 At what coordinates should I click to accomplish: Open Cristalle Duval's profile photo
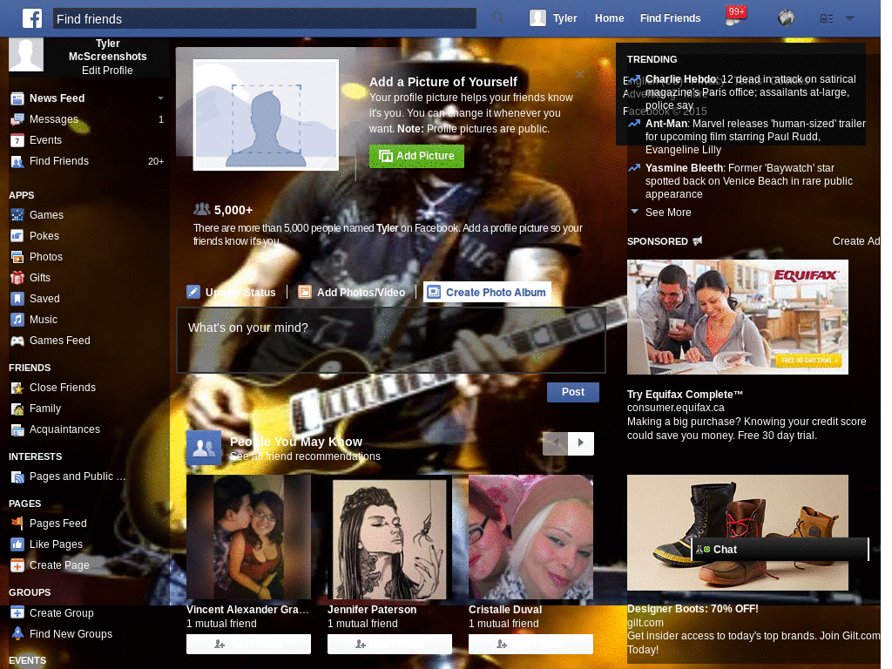click(x=530, y=537)
